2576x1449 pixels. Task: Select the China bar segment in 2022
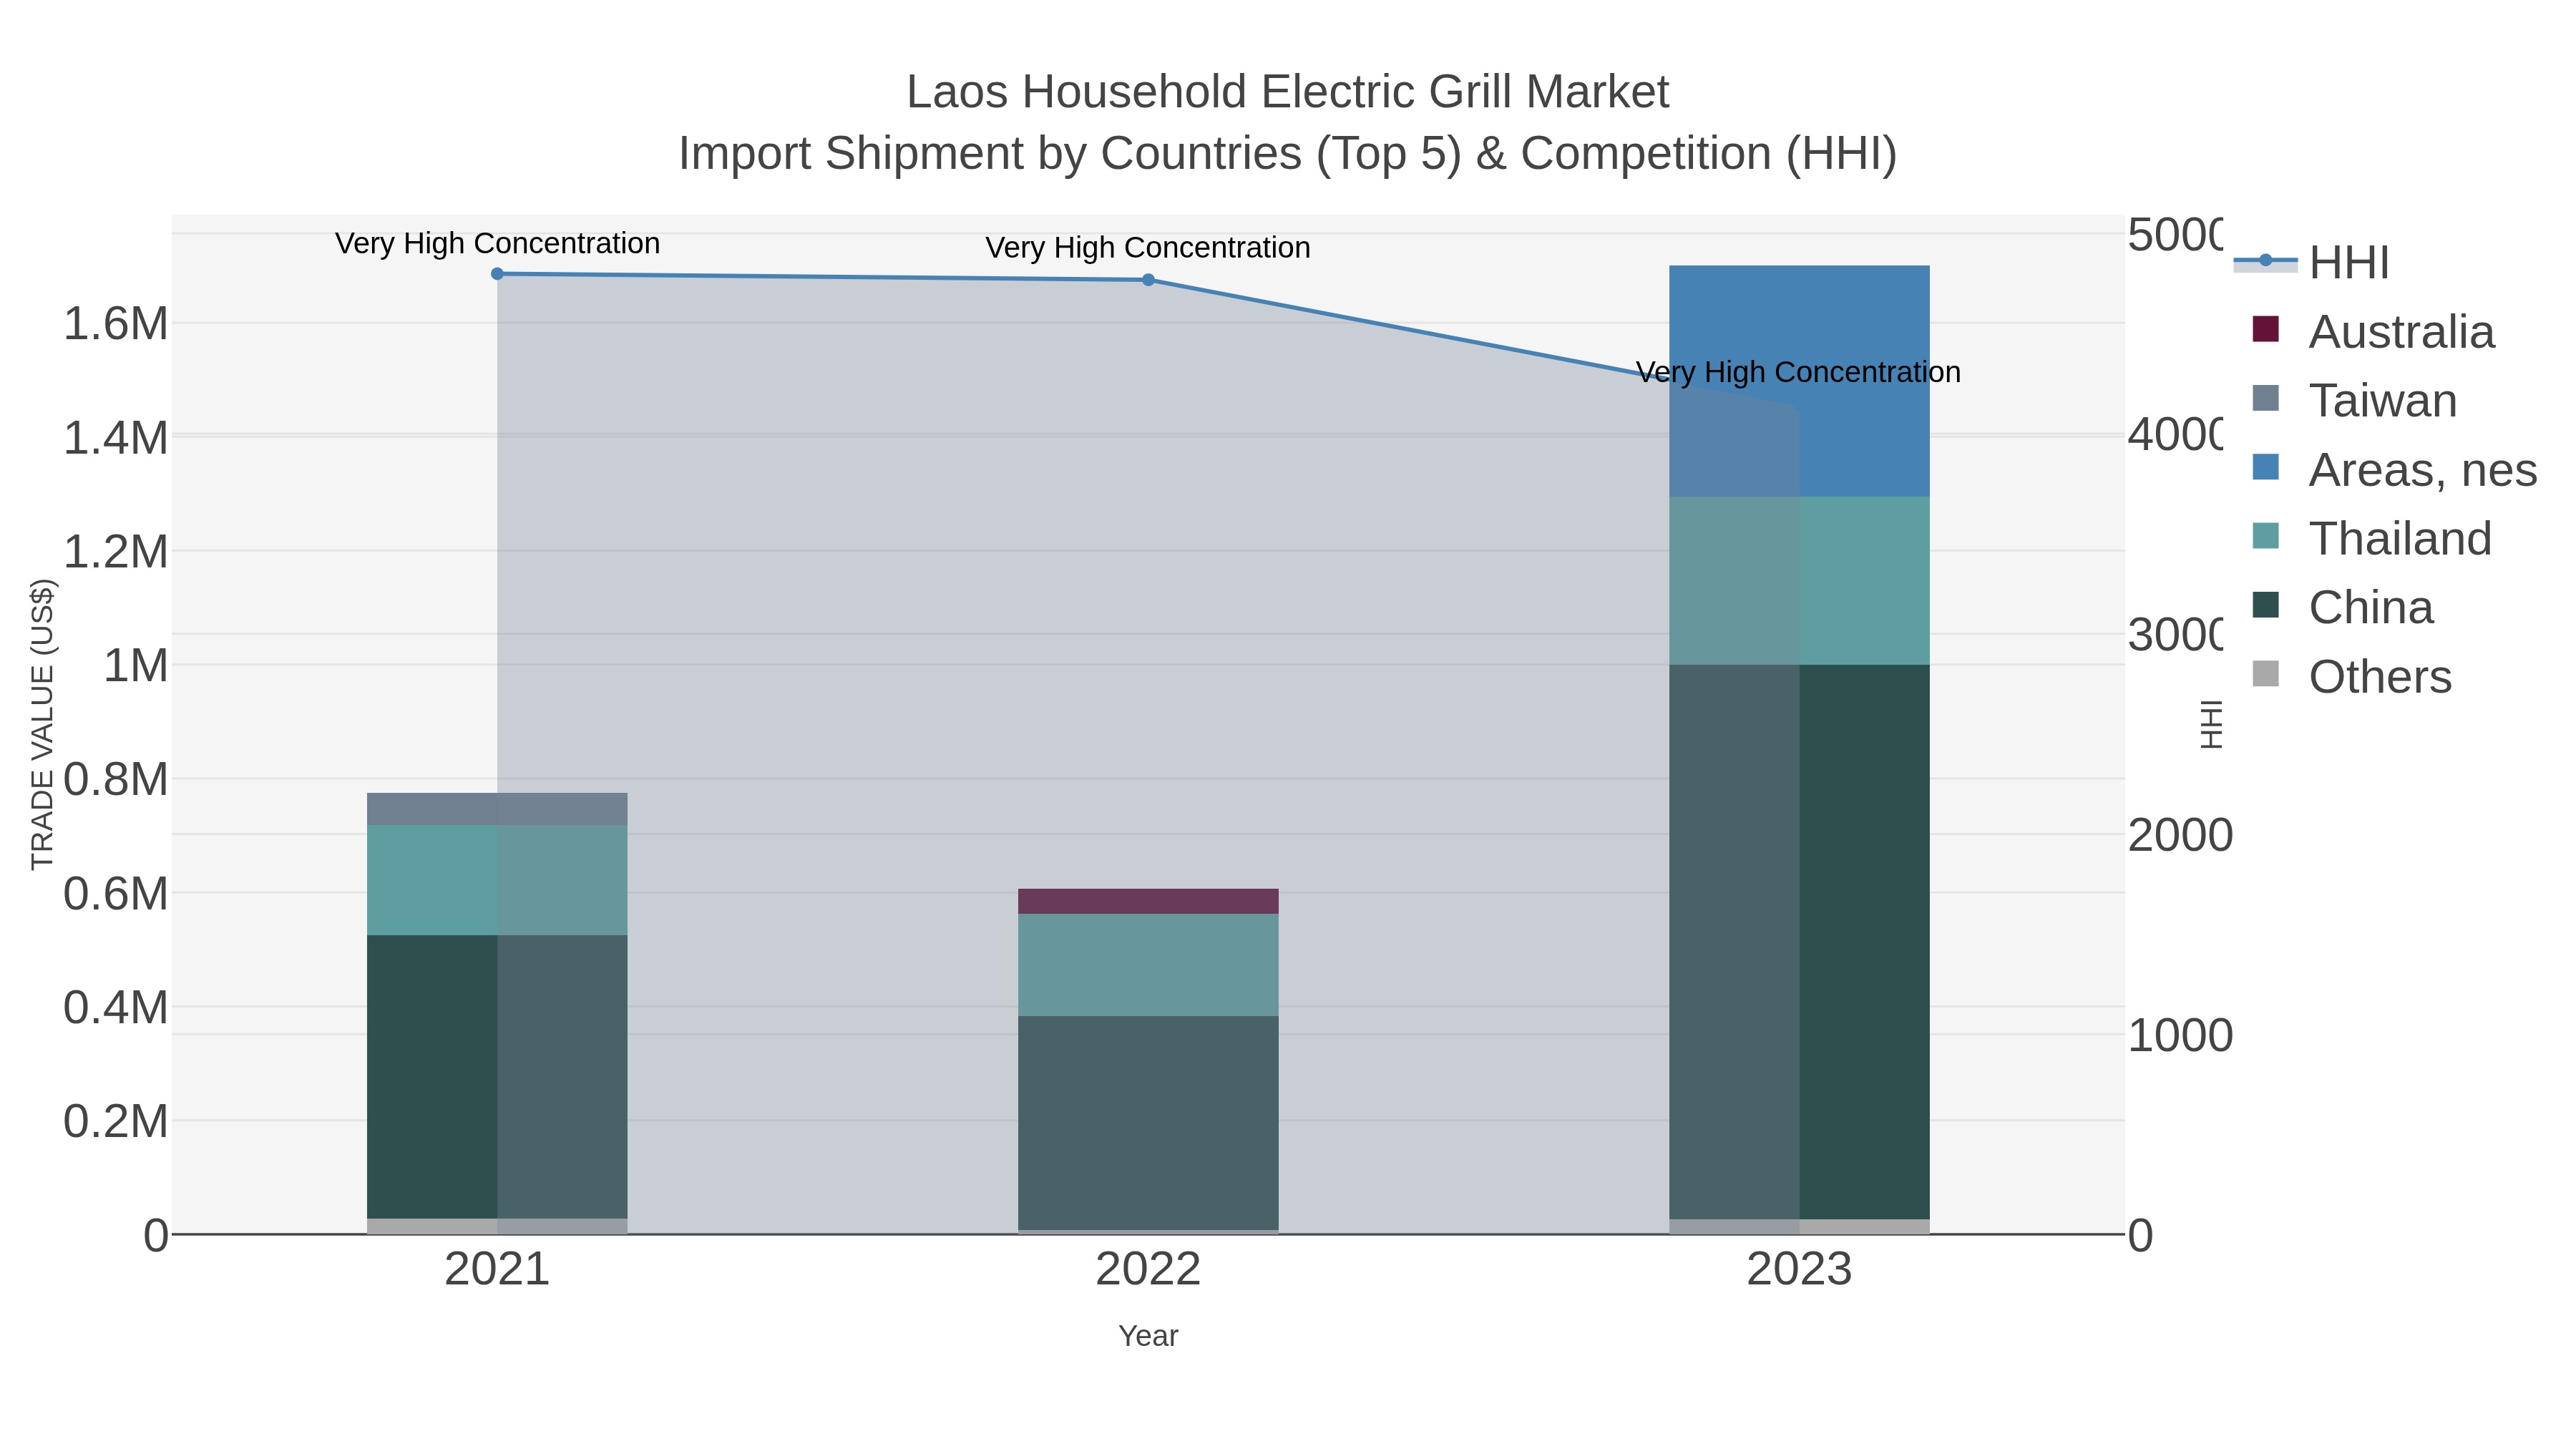point(1148,1123)
